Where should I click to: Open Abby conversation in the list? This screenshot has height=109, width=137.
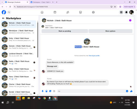pyautogui.click(x=18, y=70)
